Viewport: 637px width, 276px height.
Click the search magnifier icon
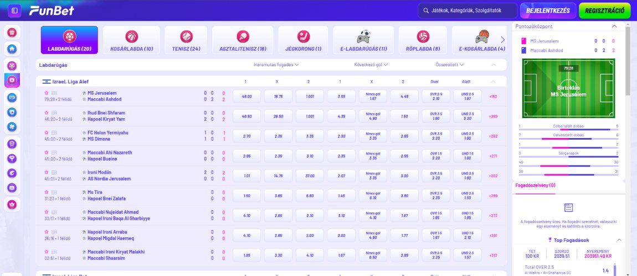pyautogui.click(x=426, y=11)
